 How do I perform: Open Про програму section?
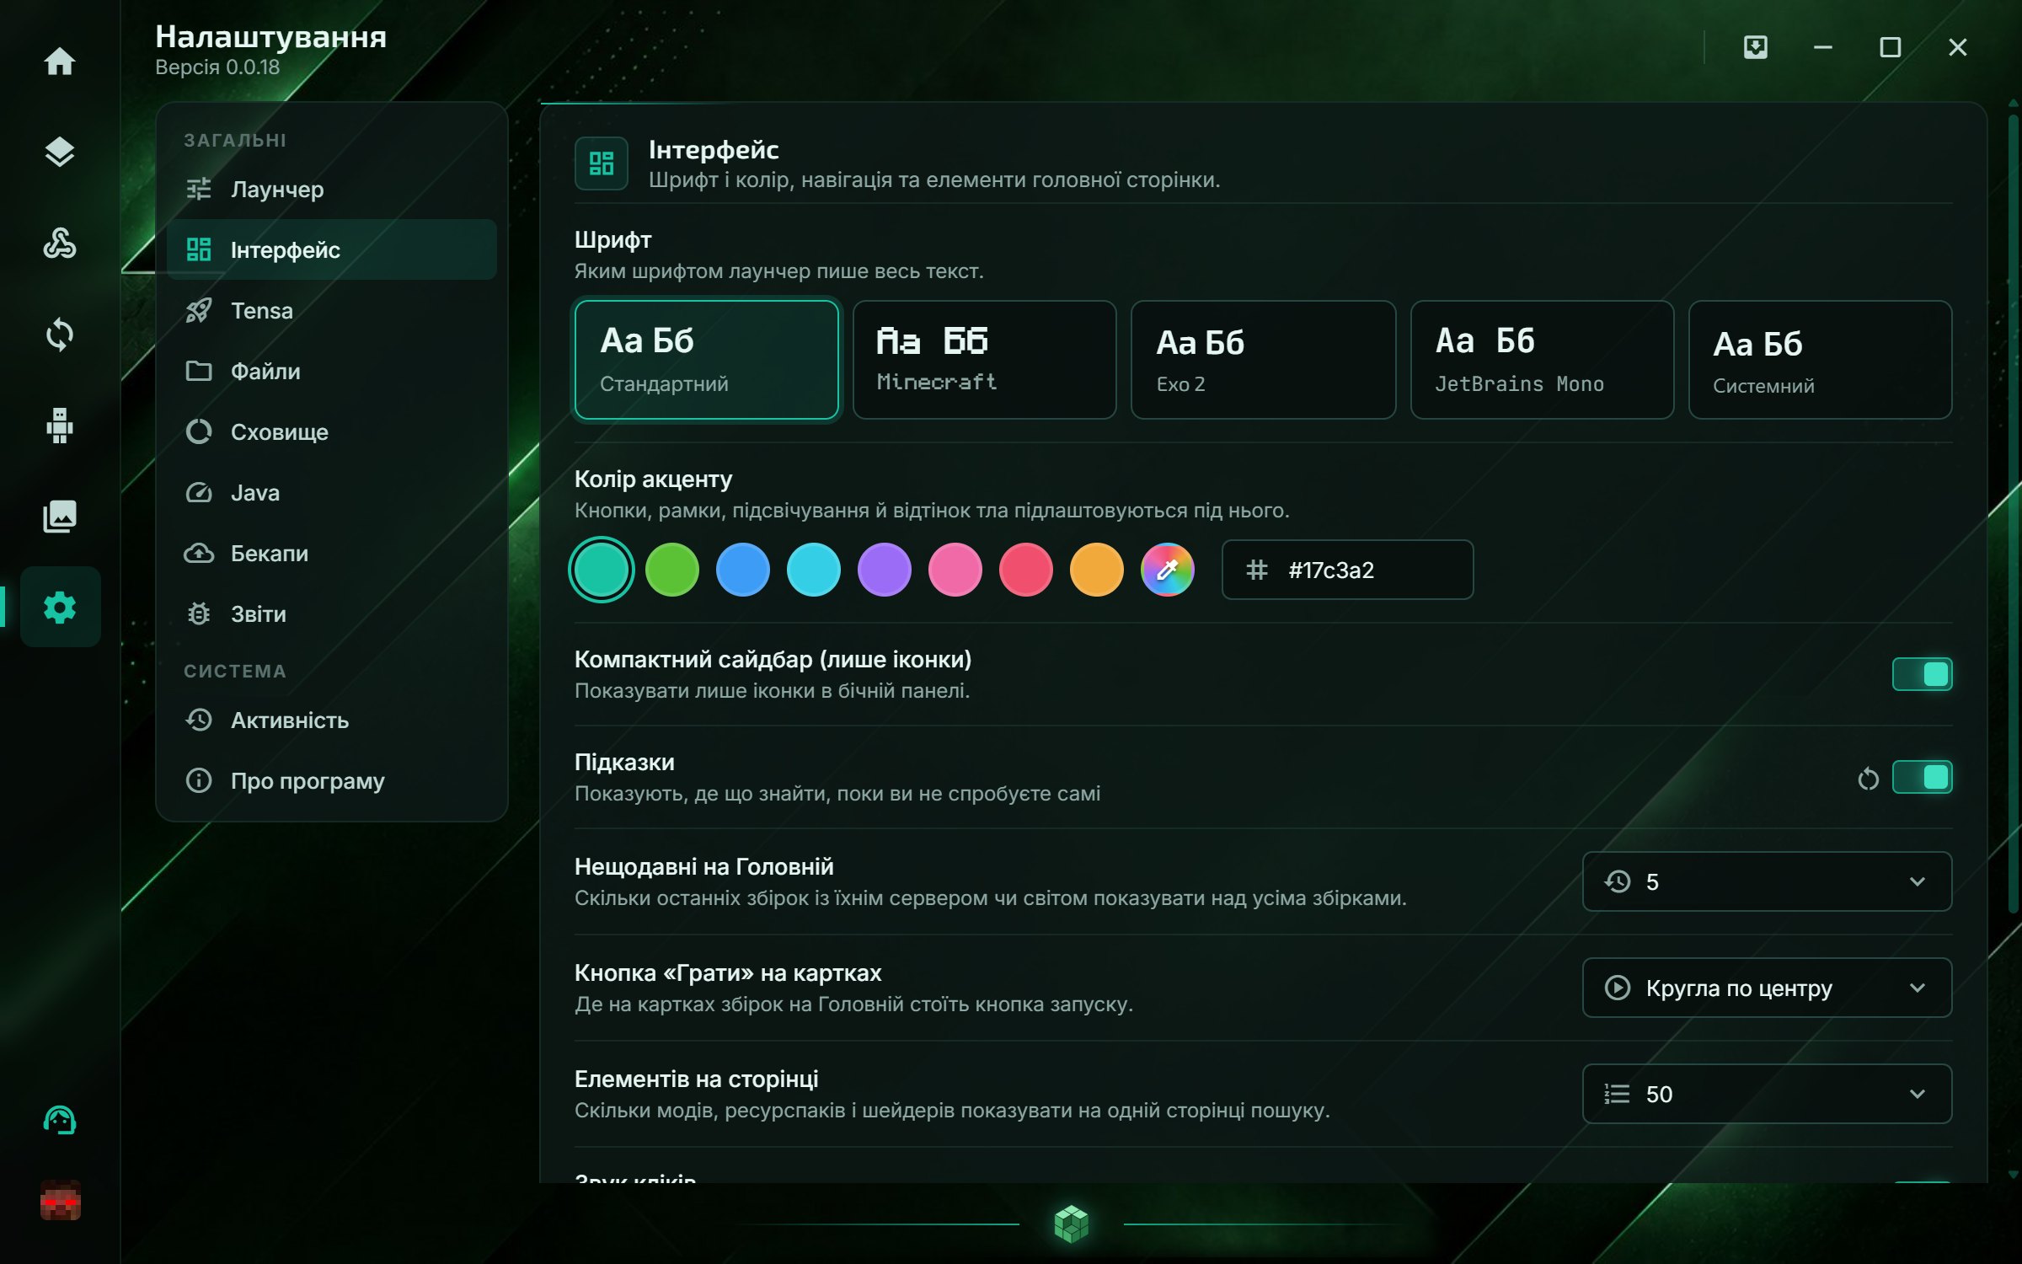(x=332, y=780)
